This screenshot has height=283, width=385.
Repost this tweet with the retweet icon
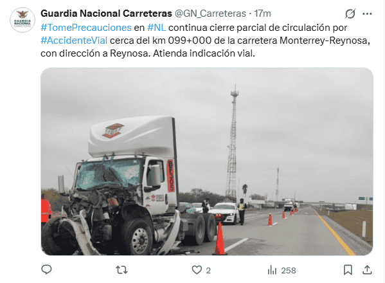(x=121, y=270)
